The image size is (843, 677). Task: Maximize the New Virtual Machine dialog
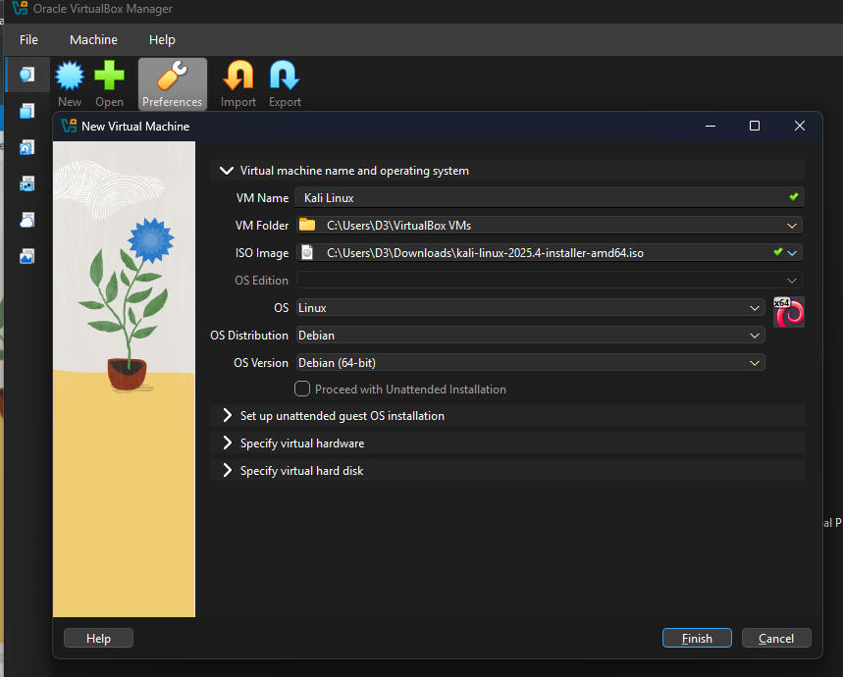[x=755, y=126]
